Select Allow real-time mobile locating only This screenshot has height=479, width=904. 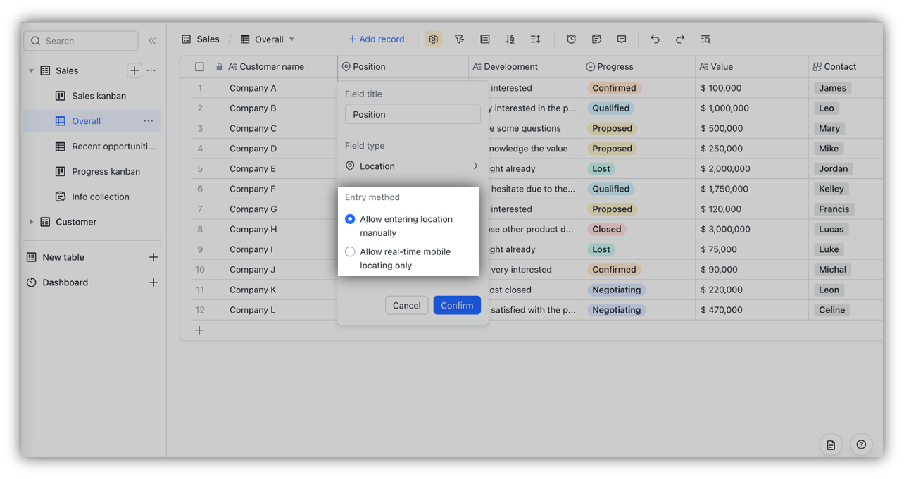coord(350,251)
